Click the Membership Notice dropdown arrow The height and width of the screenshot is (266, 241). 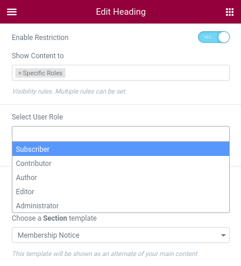point(223,235)
